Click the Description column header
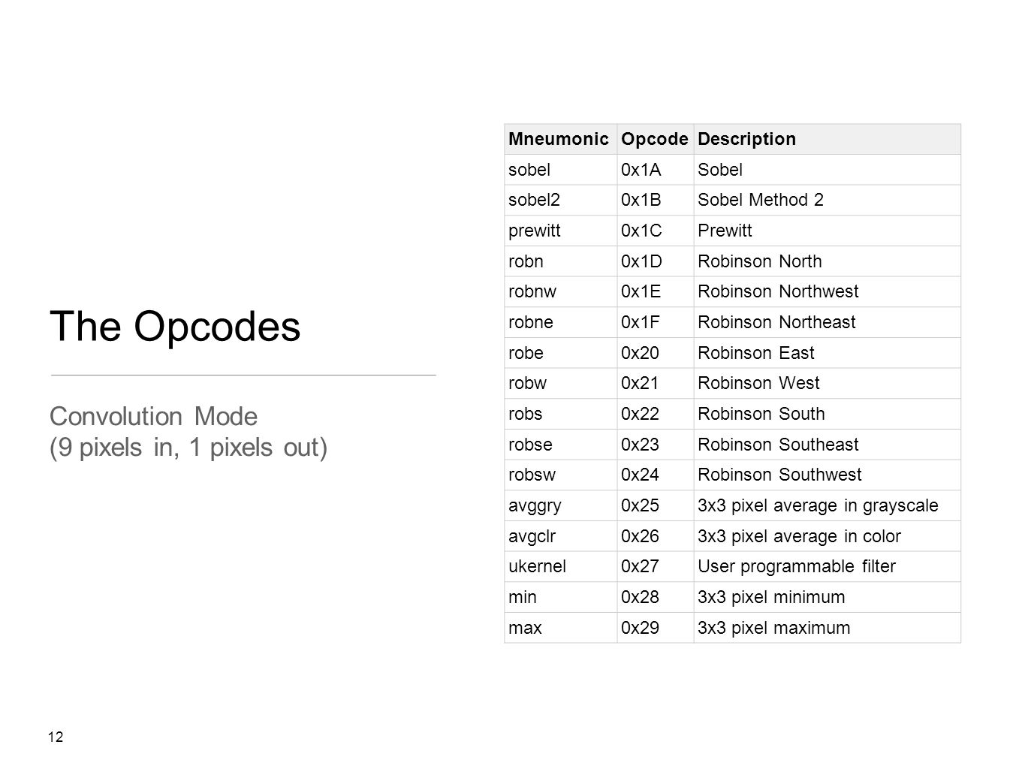 pos(827,139)
